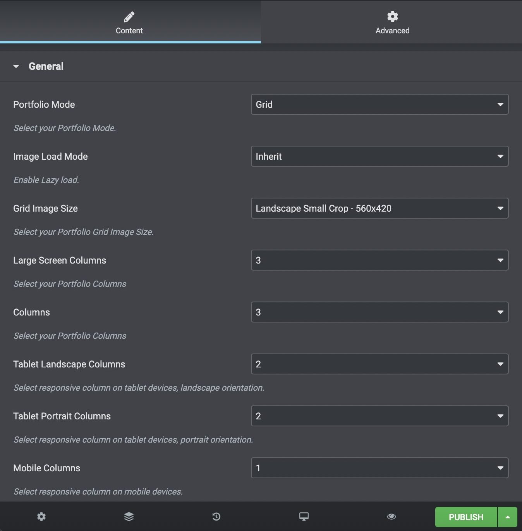The image size is (522, 531).
Task: Open the Grid Image Size dropdown
Action: pos(379,208)
